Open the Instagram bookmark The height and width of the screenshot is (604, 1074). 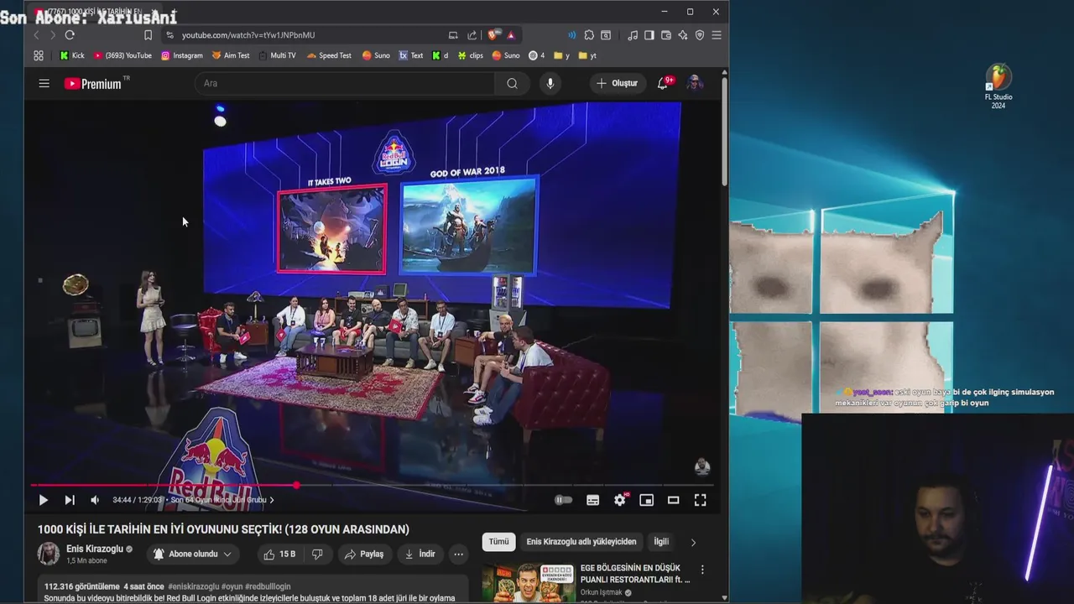[182, 55]
